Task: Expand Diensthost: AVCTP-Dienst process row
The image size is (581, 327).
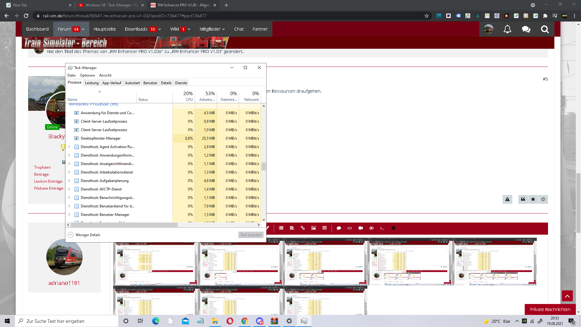Action: 69,189
